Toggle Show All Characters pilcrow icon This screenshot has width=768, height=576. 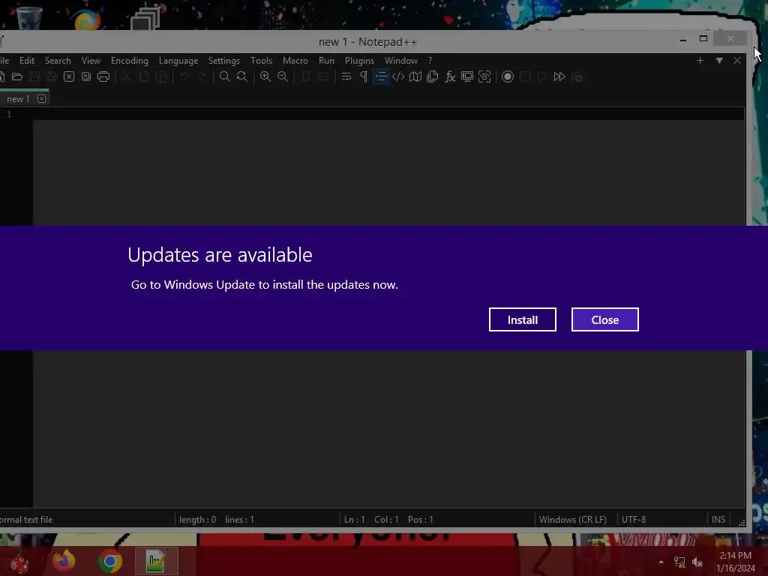(x=364, y=76)
